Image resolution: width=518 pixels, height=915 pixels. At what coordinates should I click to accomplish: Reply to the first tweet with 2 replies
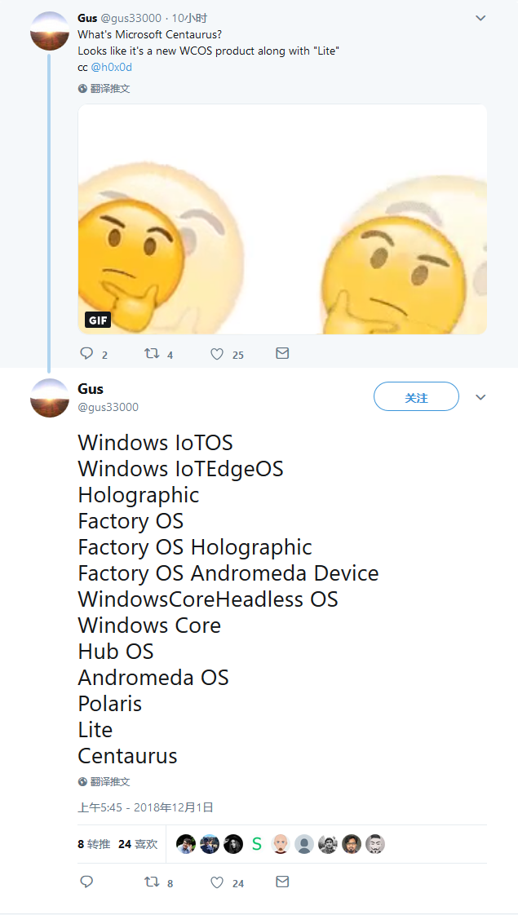tap(87, 354)
